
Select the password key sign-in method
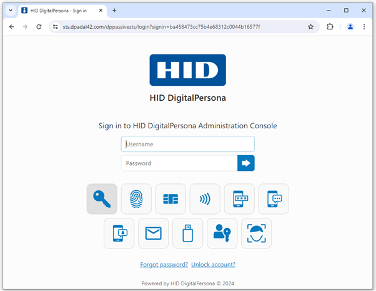pos(102,199)
